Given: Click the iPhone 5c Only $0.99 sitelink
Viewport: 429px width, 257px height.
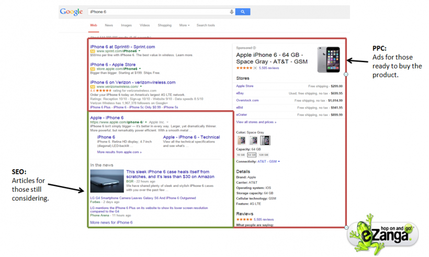Looking at the screenshot, I should 145,107.
